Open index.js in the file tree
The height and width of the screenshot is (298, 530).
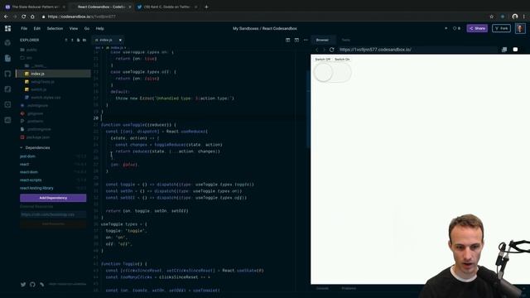point(53,74)
